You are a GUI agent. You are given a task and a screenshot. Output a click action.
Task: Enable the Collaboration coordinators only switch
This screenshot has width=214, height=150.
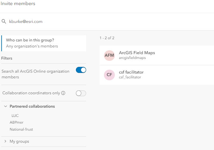[81, 93]
